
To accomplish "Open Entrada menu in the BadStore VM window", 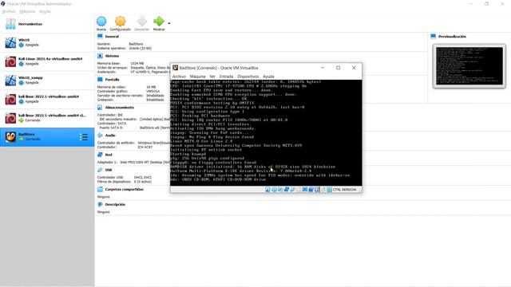I will pos(226,77).
